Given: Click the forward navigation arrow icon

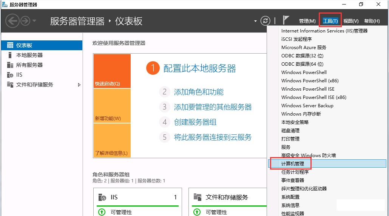Looking at the screenshot, I should [25, 20].
